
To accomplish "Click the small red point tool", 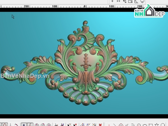I will 109,125.
